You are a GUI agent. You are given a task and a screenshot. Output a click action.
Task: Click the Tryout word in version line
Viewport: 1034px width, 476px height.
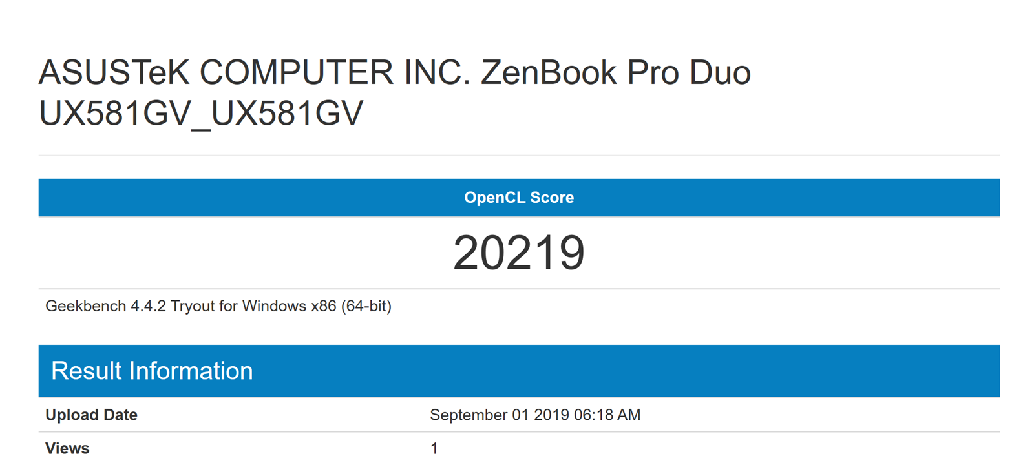[x=193, y=306]
